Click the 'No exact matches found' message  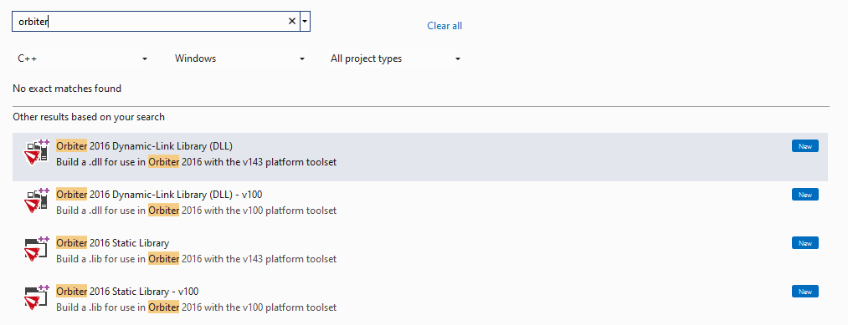(67, 89)
